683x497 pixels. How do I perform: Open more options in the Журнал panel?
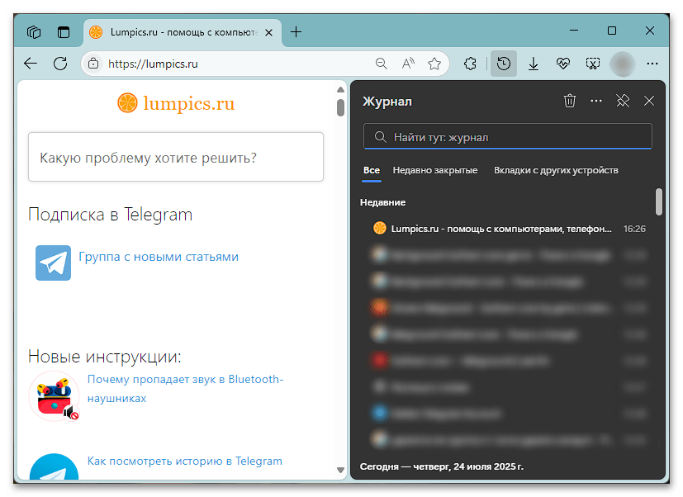tap(595, 101)
